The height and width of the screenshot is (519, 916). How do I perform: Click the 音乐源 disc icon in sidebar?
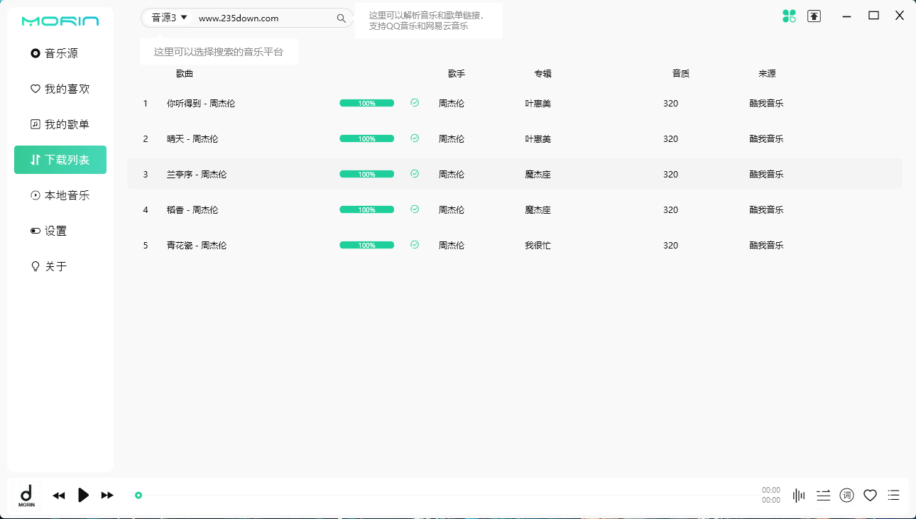pos(36,53)
